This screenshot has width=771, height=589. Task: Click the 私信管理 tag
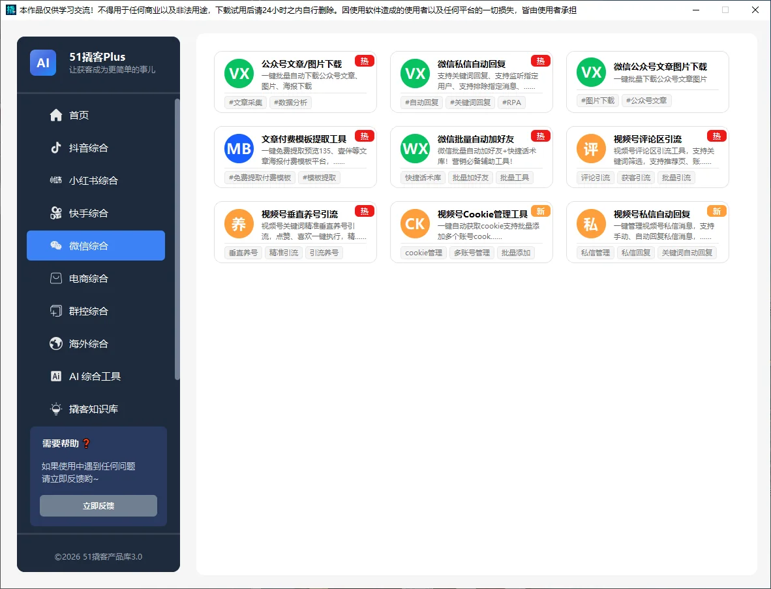tap(596, 253)
